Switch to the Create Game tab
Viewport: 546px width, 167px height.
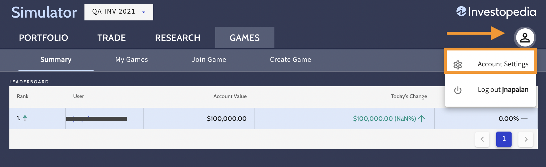tap(290, 60)
